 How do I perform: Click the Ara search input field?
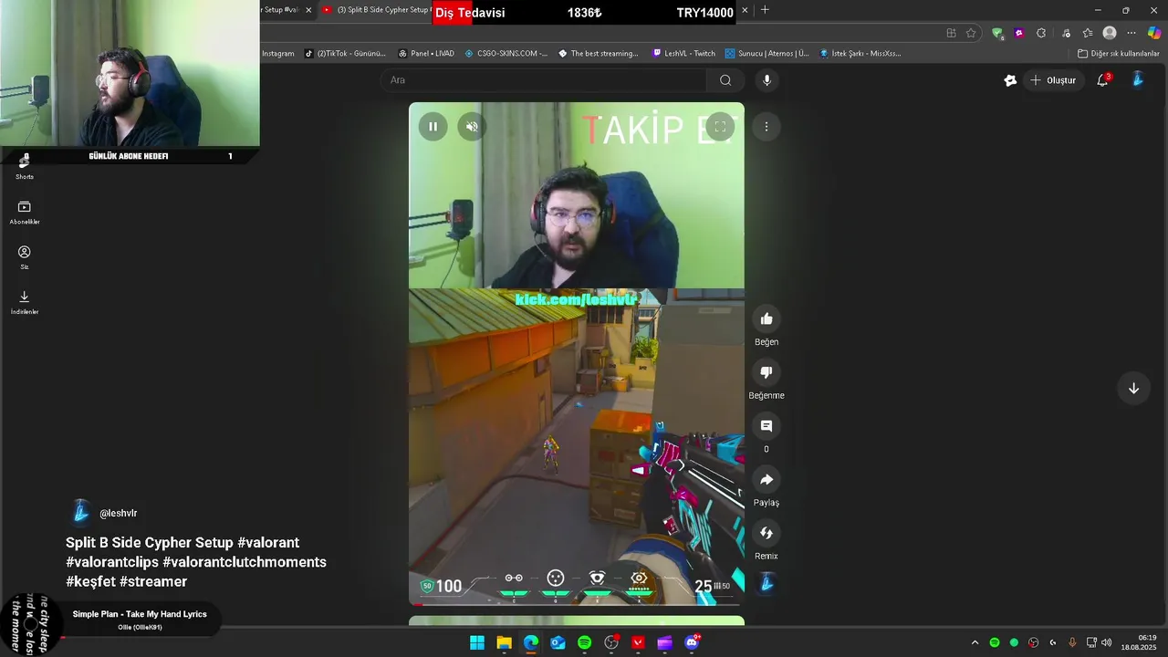click(x=544, y=80)
